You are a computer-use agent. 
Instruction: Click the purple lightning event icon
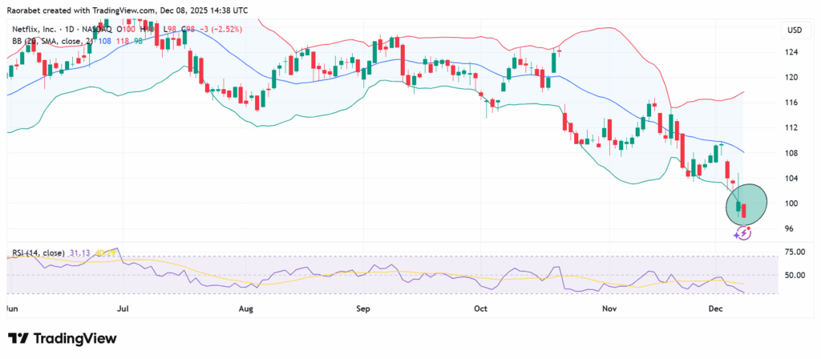click(743, 233)
